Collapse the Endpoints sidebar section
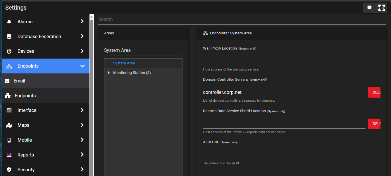 (82, 66)
